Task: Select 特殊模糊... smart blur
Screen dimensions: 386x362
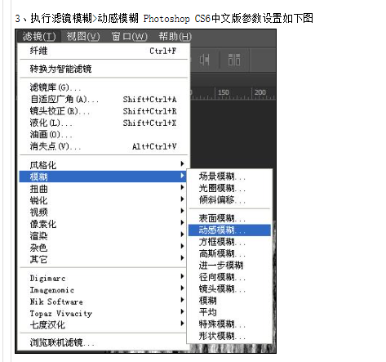Action: (229, 324)
